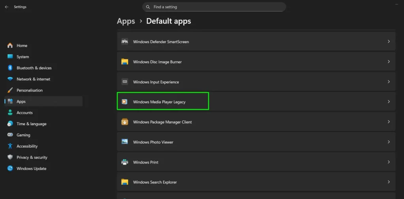Click the Windows Print printer icon

tap(125, 162)
